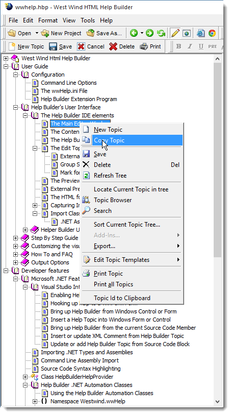Image resolution: width=231 pixels, height=415 pixels.
Task: Open the Edit Topic Templates submenu
Action: pyautogui.click(x=132, y=260)
